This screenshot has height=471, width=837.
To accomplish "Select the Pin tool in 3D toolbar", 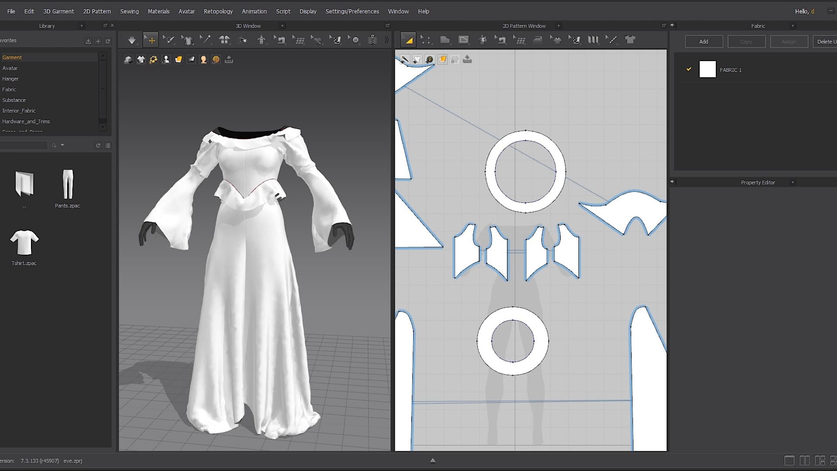I will [x=206, y=40].
